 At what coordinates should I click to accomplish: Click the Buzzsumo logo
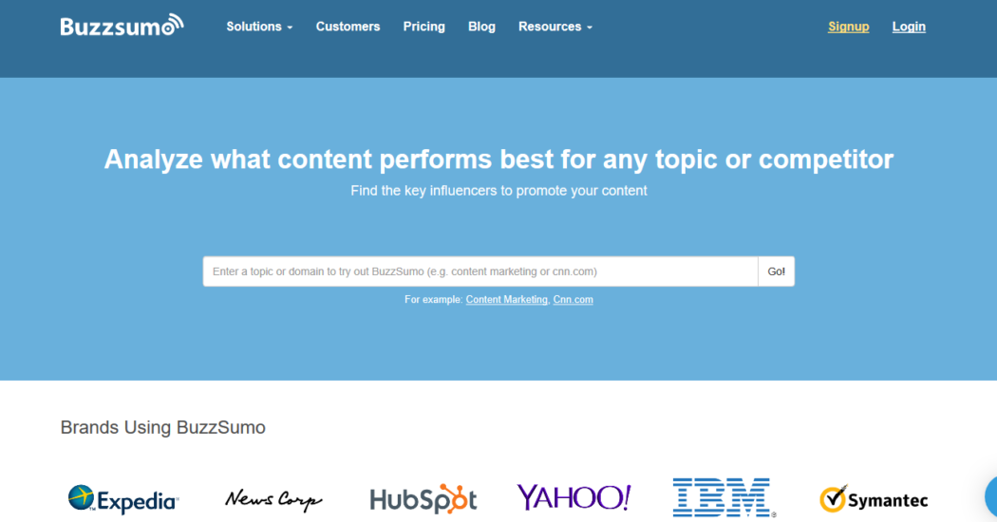[122, 26]
